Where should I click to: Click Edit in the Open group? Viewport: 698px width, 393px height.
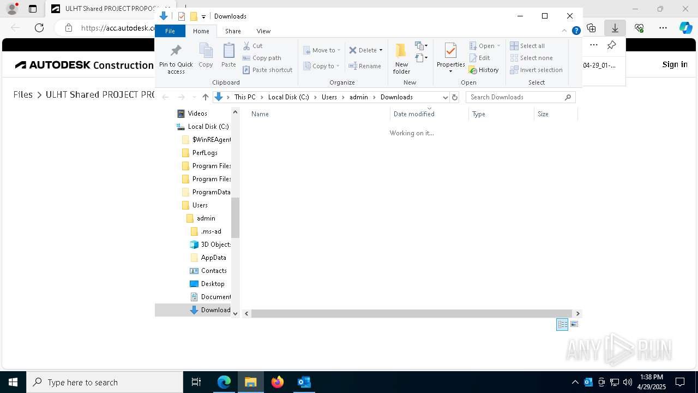[479, 58]
